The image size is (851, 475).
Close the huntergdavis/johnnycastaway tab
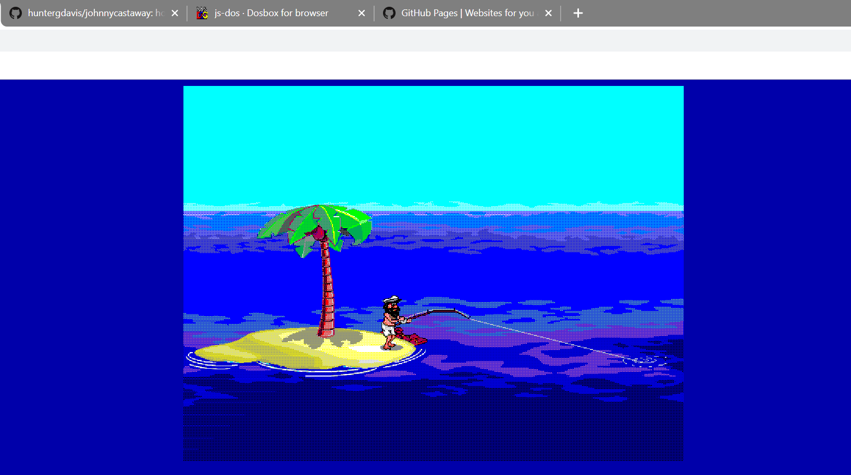click(x=175, y=13)
